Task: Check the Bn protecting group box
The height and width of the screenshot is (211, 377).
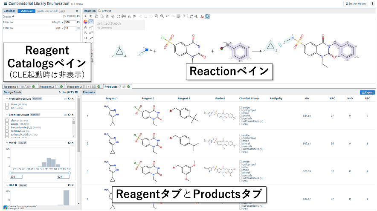Action: pyautogui.click(x=7, y=108)
